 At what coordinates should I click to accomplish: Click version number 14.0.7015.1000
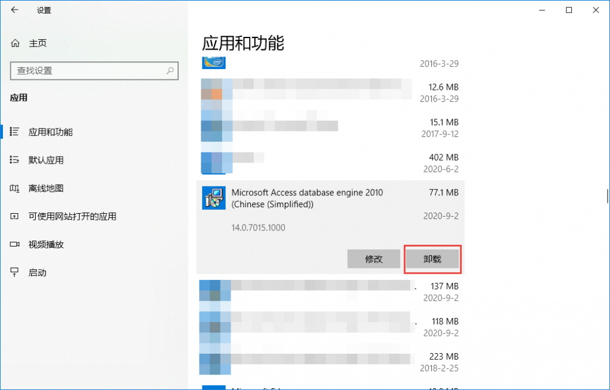pos(259,227)
